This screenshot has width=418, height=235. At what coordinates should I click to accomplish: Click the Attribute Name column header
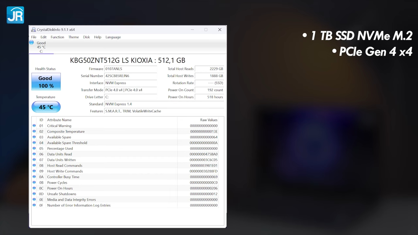(x=111, y=120)
